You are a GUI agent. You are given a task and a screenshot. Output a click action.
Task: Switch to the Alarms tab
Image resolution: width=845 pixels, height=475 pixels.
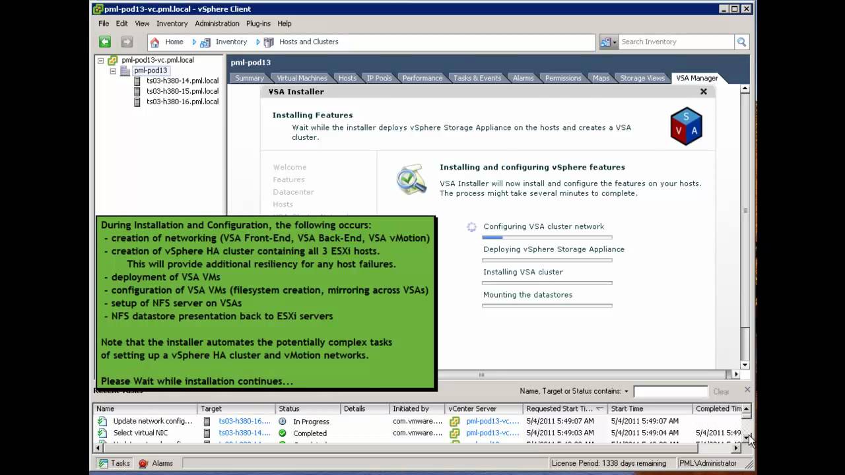pos(523,78)
